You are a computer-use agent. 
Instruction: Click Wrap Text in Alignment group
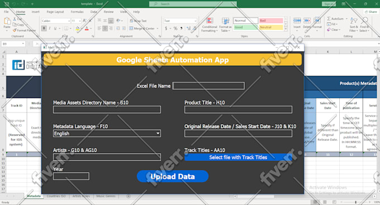coord(138,21)
